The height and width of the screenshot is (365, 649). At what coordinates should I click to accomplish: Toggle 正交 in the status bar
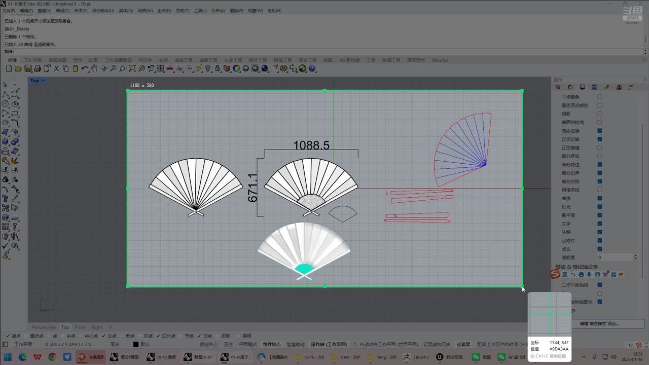click(228, 344)
